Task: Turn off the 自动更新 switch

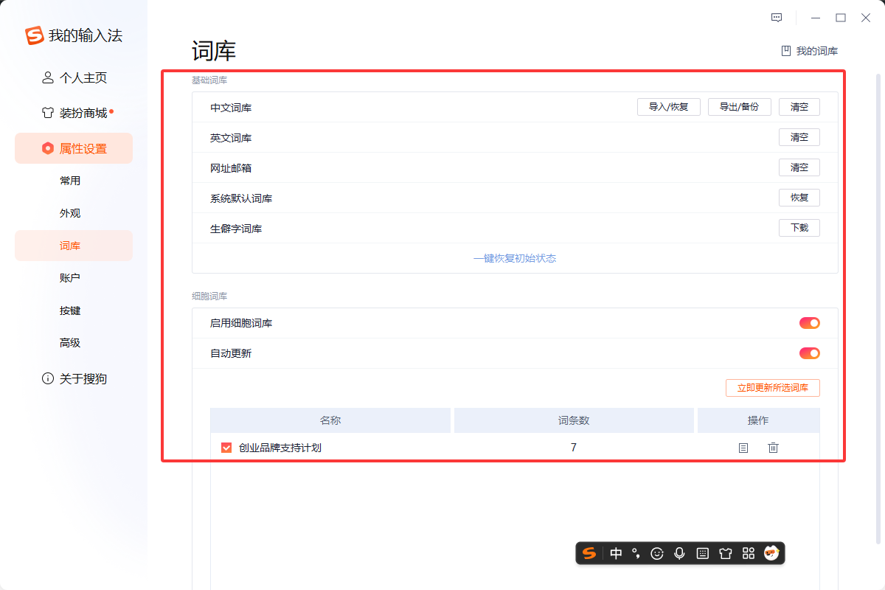Action: click(x=809, y=353)
